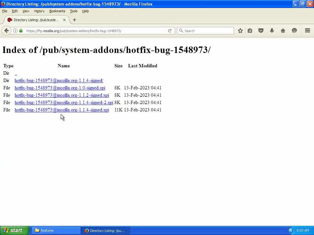Image resolution: width=314 pixels, height=235 pixels.
Task: Open the Edit menu
Action: pos(15,11)
